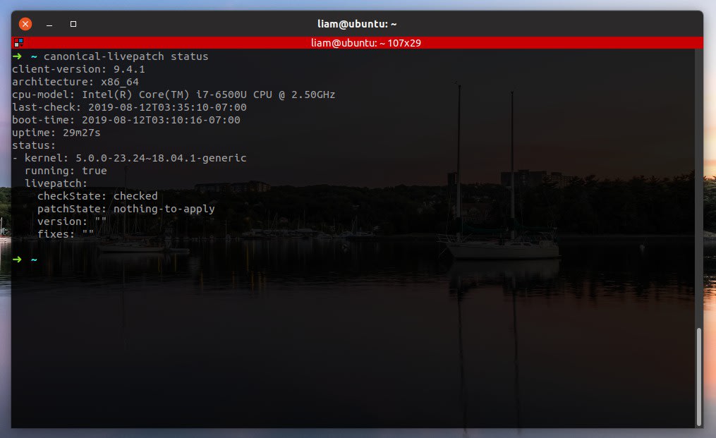
Task: Click the checkState: checked line
Action: pyautogui.click(x=97, y=196)
